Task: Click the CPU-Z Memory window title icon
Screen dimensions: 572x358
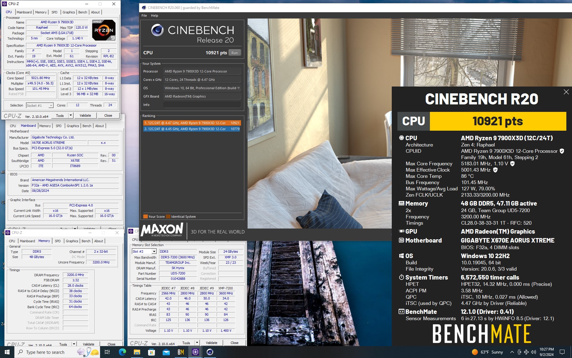Action: pos(8,233)
